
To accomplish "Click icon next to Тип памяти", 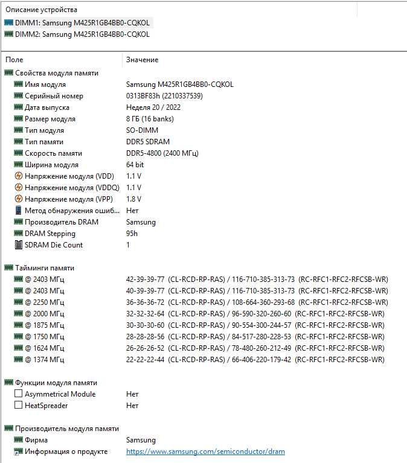I will click(18, 141).
